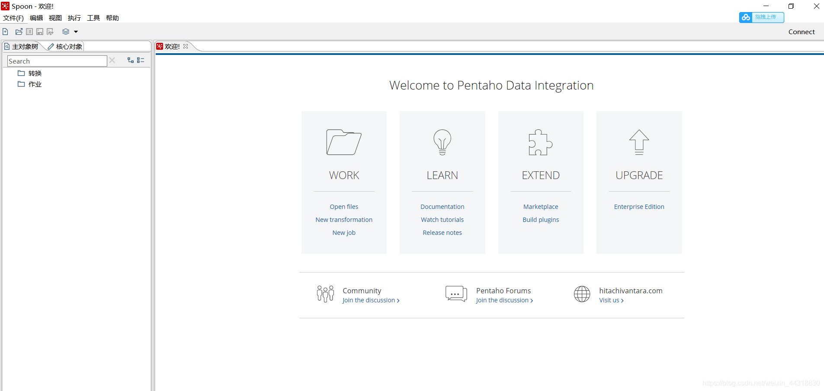Minimize the Spoon window
This screenshot has height=391, width=824.
766,6
